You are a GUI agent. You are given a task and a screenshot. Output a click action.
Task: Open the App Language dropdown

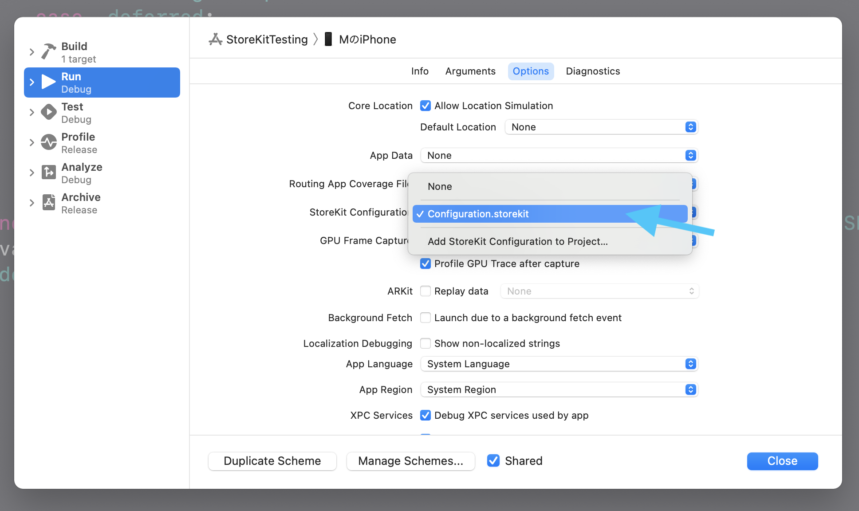tap(559, 364)
